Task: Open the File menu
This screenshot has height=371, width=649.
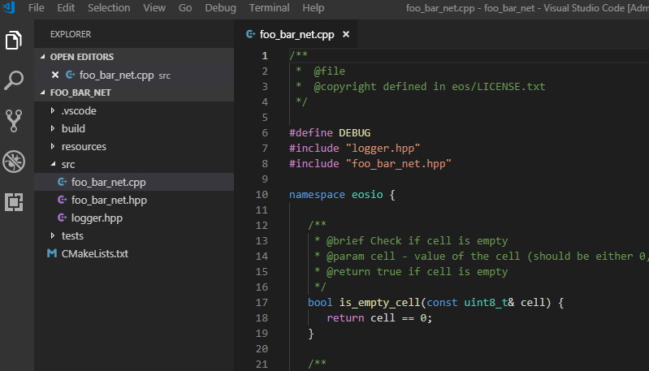Action: 37,8
